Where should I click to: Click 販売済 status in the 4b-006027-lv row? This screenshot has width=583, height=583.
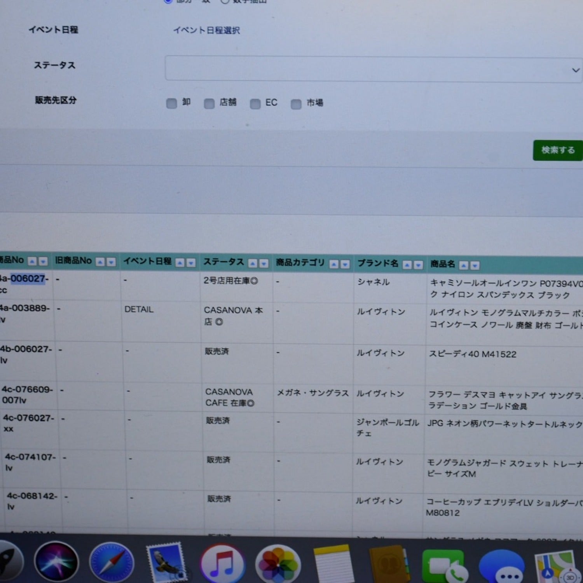point(217,351)
